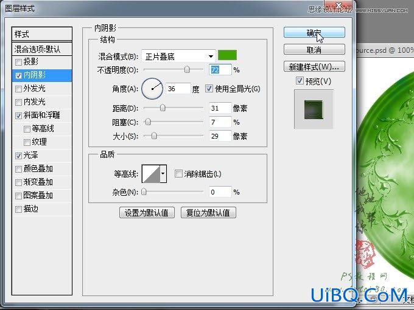Enable the 纹理 texture checkbox
414x310 pixels.
click(27, 142)
